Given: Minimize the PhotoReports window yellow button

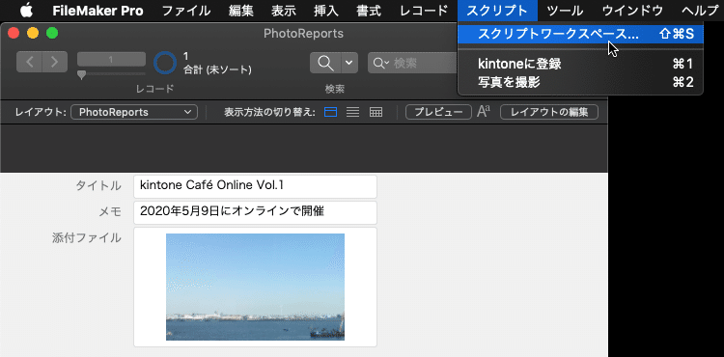Looking at the screenshot, I should [33, 33].
